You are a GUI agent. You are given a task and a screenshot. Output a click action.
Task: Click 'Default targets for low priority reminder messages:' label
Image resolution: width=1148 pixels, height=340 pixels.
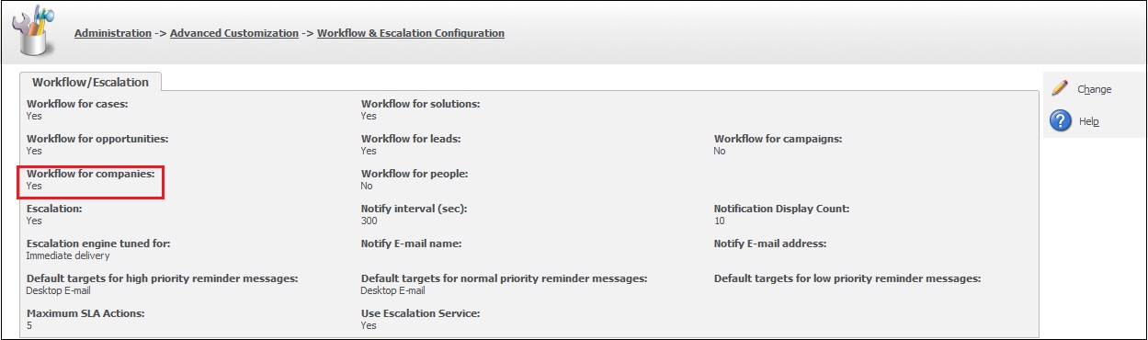(847, 278)
